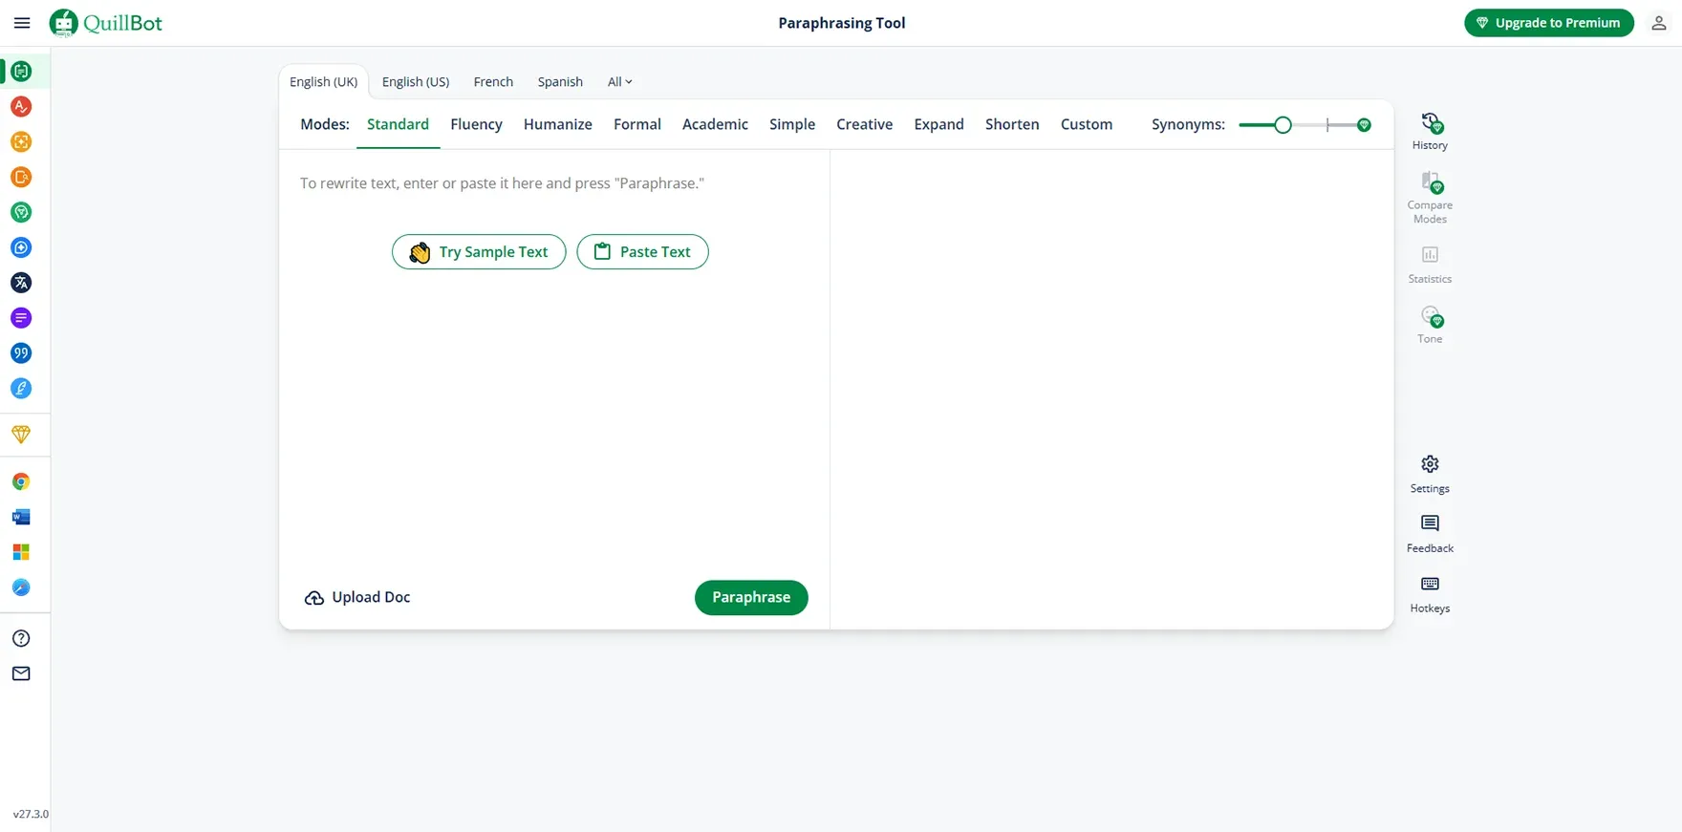Open the Grammar Checker from the sidebar
This screenshot has width=1682, height=832.
click(x=21, y=107)
